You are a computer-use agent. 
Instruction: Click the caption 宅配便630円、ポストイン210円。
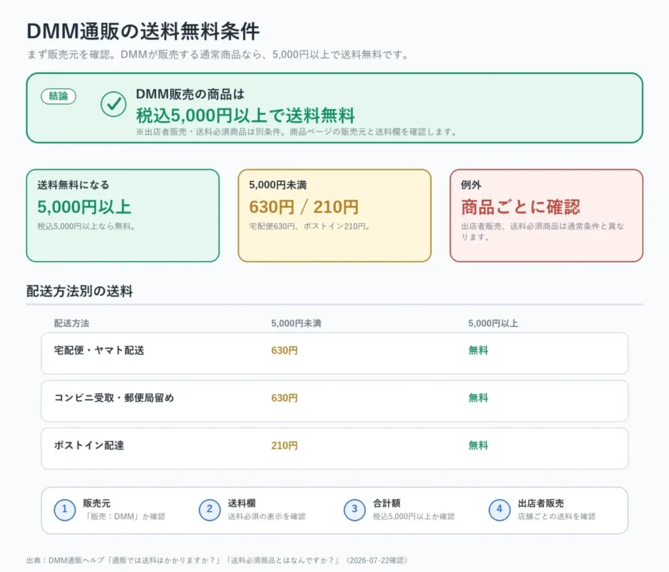[x=310, y=226]
